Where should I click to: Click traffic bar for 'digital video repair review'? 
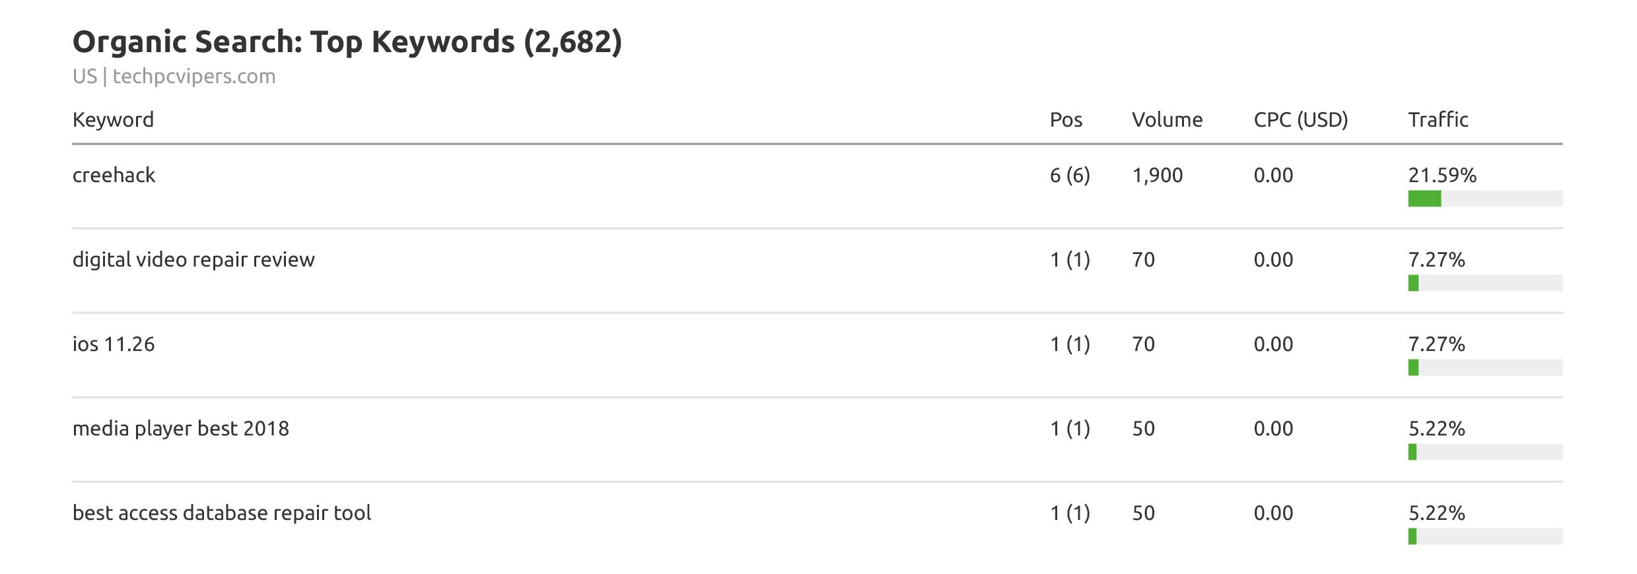coord(1484,283)
